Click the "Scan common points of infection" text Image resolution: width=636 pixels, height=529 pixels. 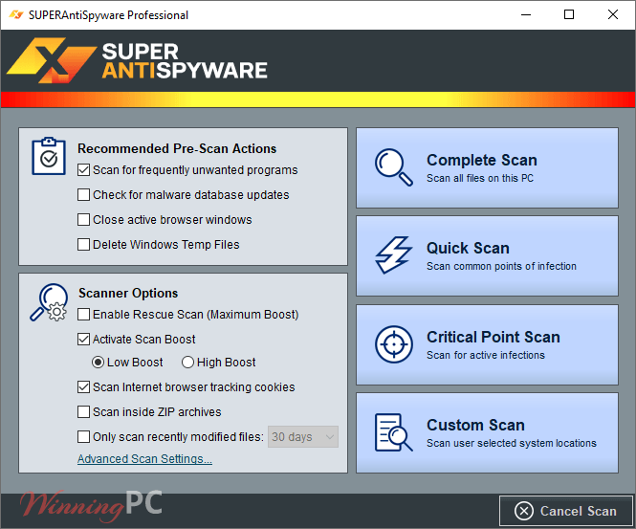pyautogui.click(x=501, y=266)
